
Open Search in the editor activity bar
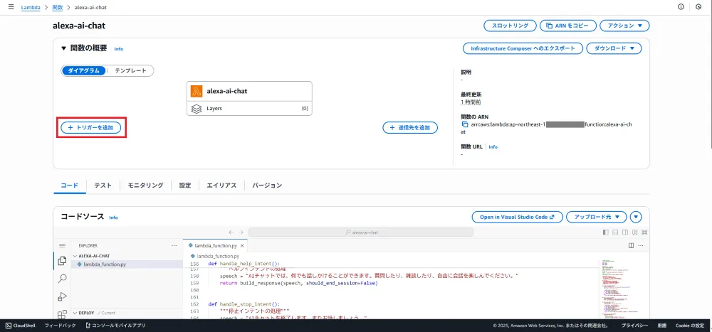pyautogui.click(x=62, y=279)
